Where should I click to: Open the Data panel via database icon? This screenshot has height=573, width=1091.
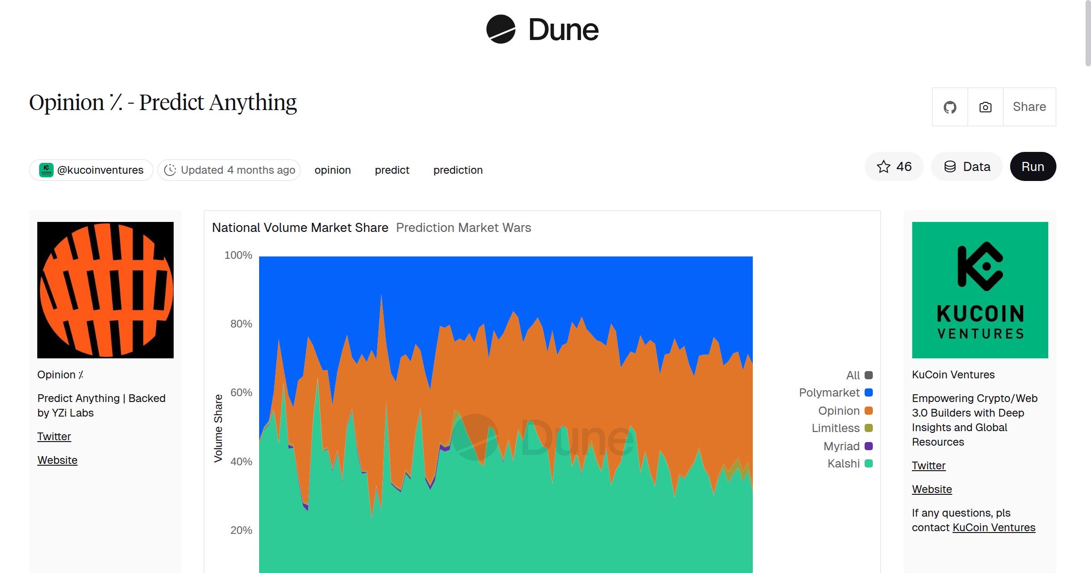(x=951, y=166)
